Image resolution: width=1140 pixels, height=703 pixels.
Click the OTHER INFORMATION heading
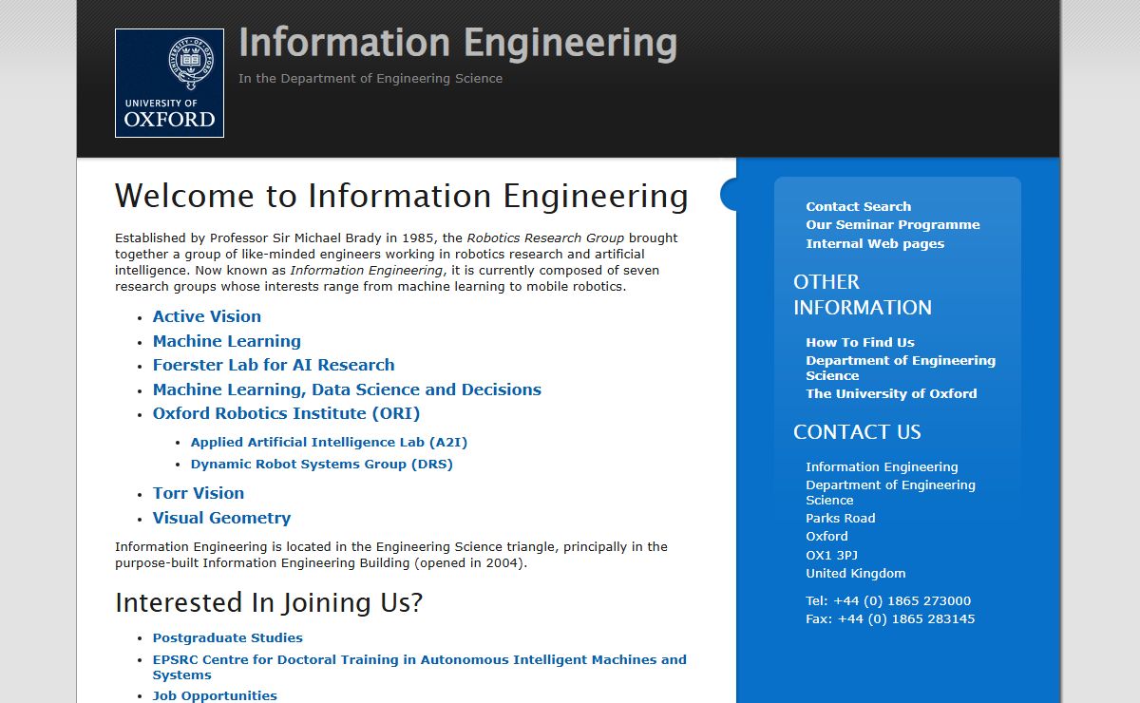pos(863,294)
